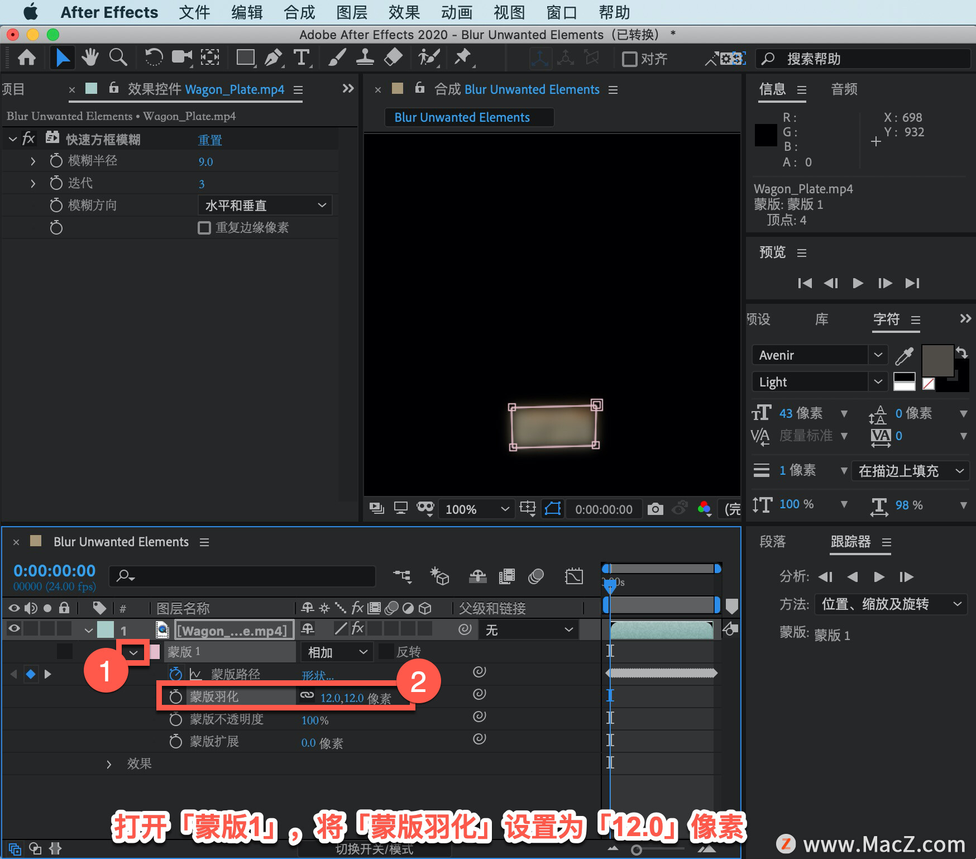
Task: Activate the Selection arrow tool
Action: pos(62,58)
